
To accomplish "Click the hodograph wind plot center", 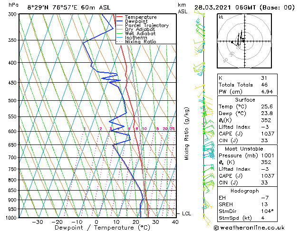I will pyautogui.click(x=244, y=41).
